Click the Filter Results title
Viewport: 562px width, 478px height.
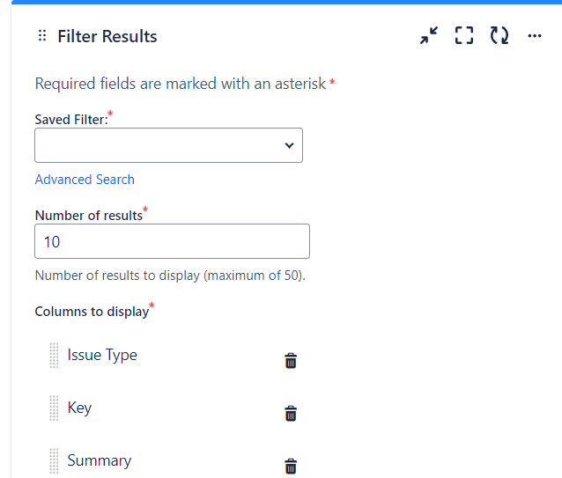coord(107,36)
